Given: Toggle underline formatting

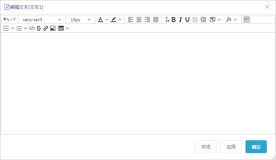Looking at the screenshot, I should click(187, 19).
